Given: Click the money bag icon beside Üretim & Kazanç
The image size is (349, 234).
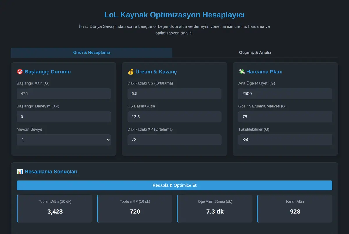Looking at the screenshot, I should pyautogui.click(x=131, y=72).
